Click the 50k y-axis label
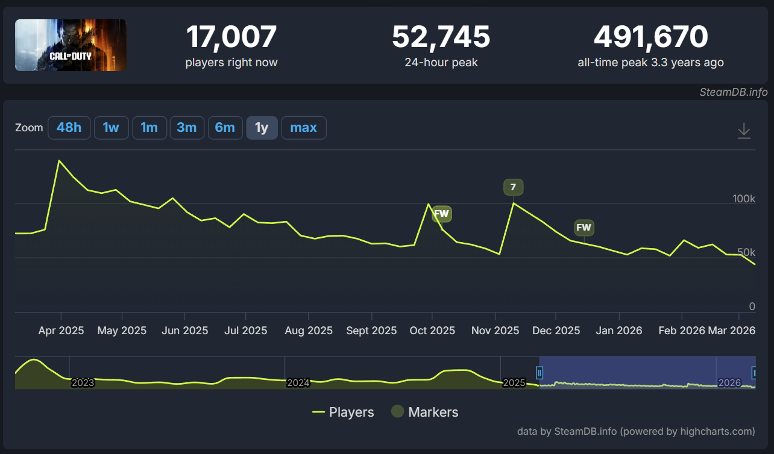 (x=746, y=253)
